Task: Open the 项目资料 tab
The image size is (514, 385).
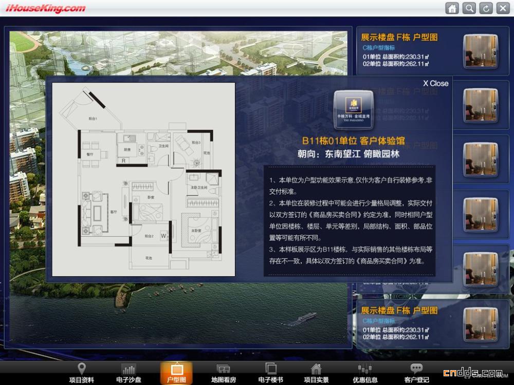Action: (82, 373)
